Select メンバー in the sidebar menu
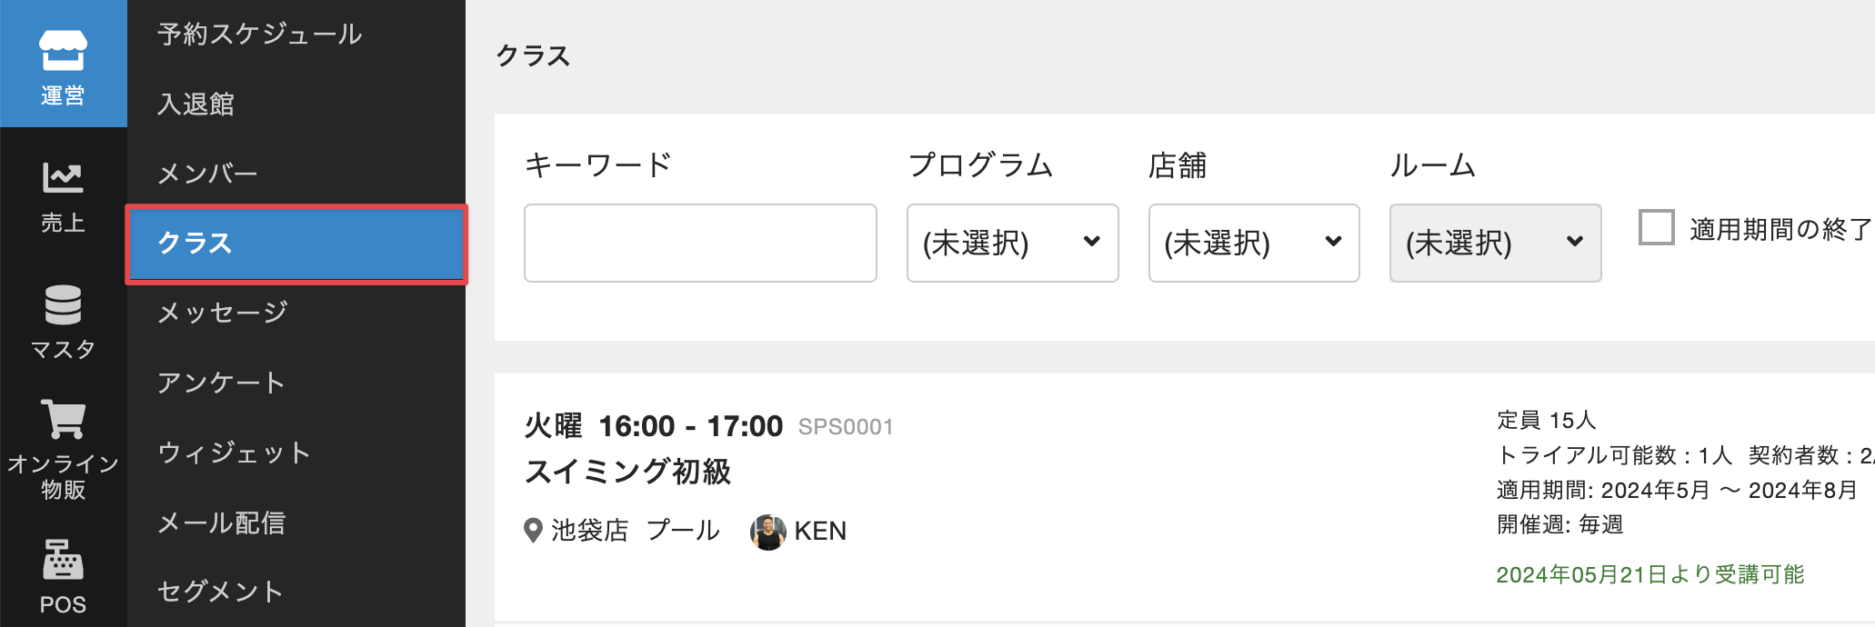 tap(208, 174)
